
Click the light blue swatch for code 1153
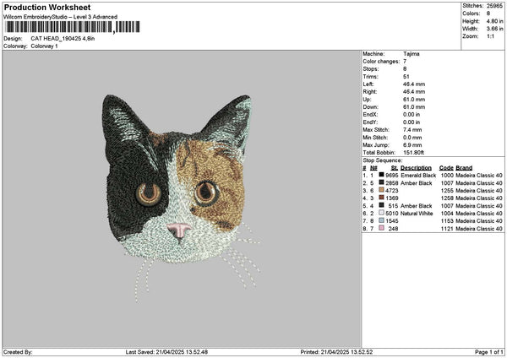(382, 220)
